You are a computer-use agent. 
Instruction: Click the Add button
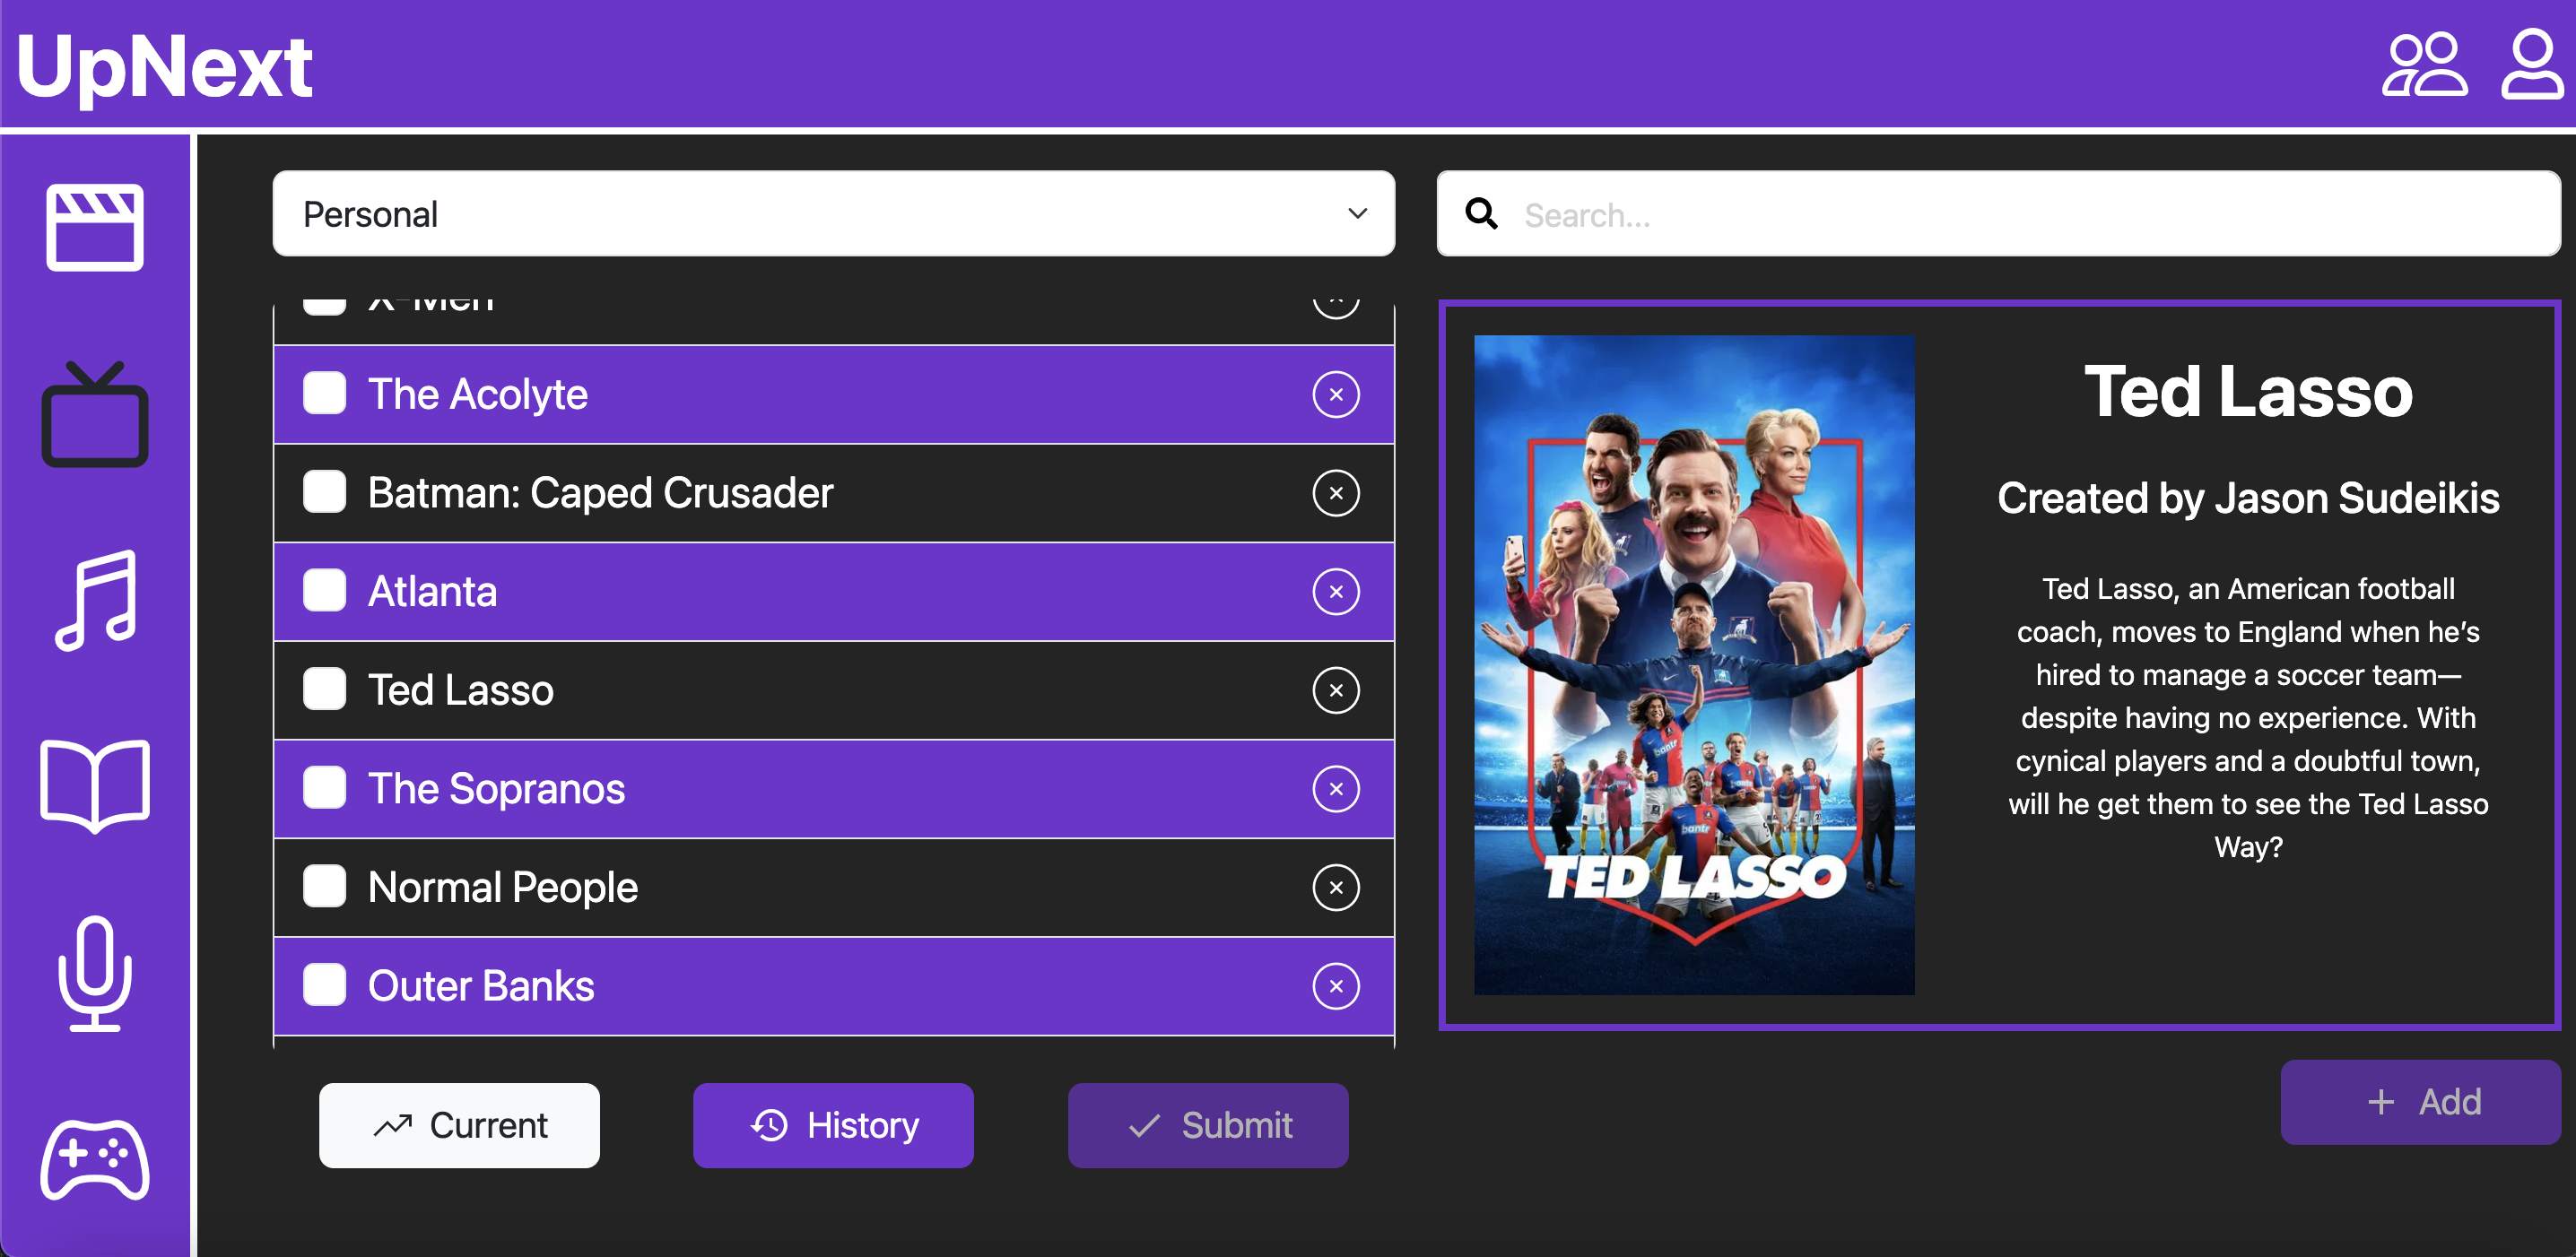(2420, 1101)
